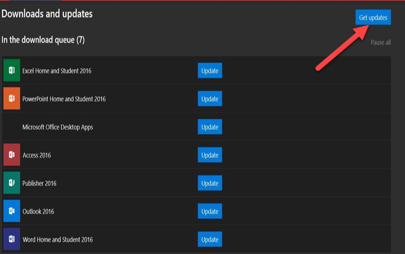Click the Get updates button

tap(373, 17)
